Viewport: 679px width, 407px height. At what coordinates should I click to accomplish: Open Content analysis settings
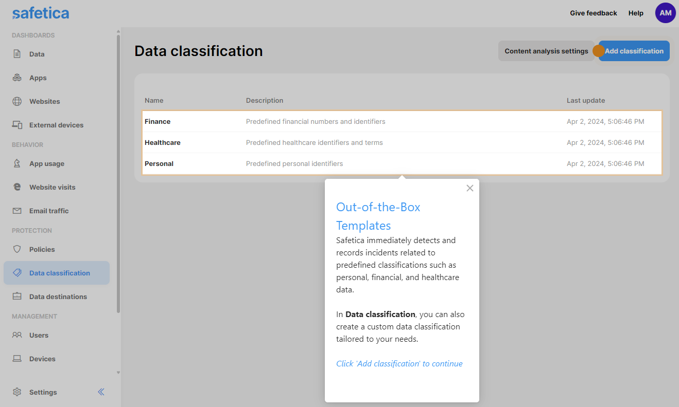(x=546, y=51)
